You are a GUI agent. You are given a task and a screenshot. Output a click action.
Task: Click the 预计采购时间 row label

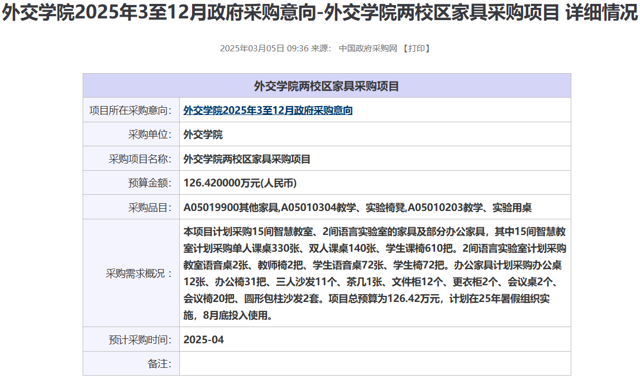click(140, 339)
